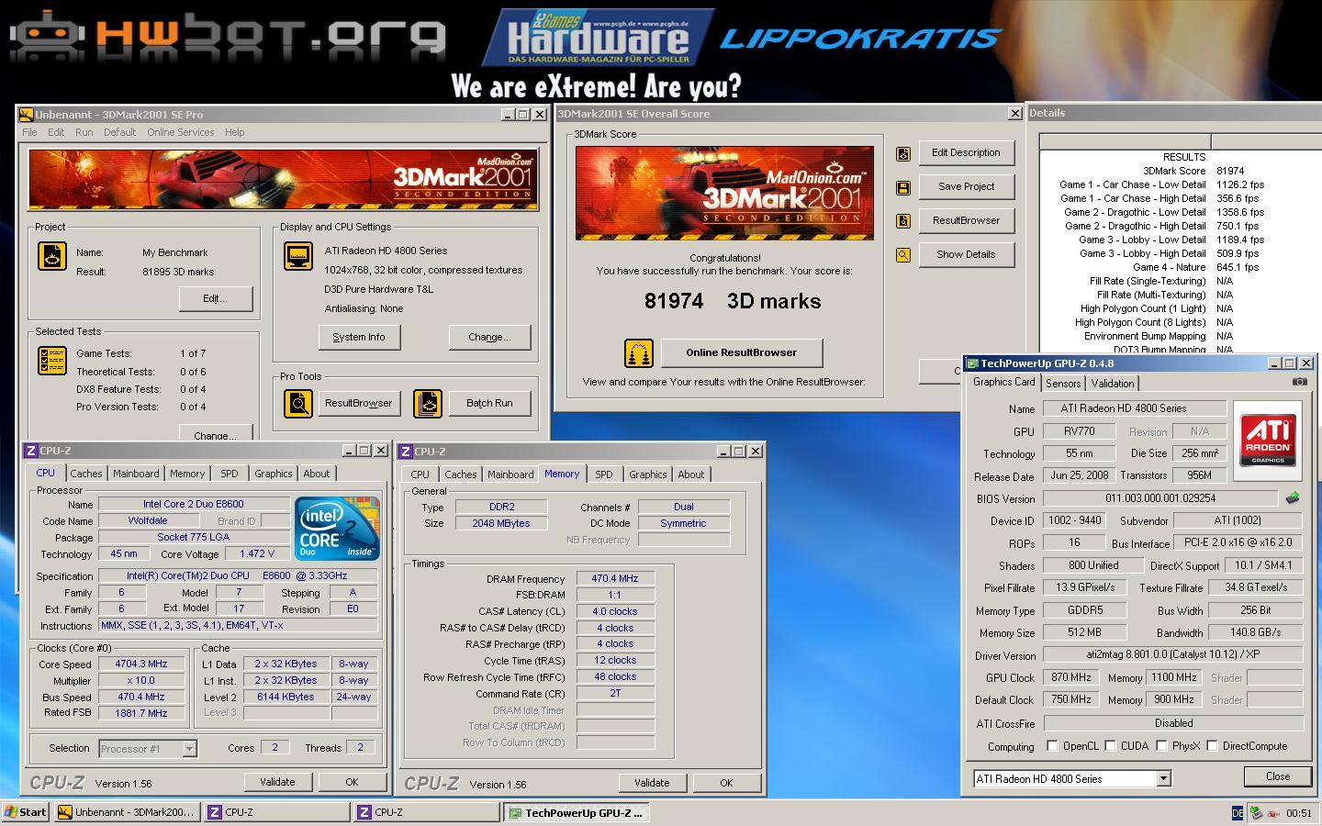
Task: Click the Online ResultBrowser button
Action: [741, 352]
